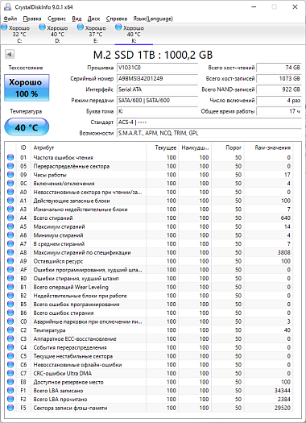This screenshot has height=423, width=306.
Task: Open the Язык(Language) menu
Action: (153, 19)
